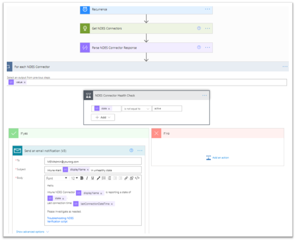Click the 'Please investigate as needed.' body text
The image size is (296, 241).
click(64, 211)
